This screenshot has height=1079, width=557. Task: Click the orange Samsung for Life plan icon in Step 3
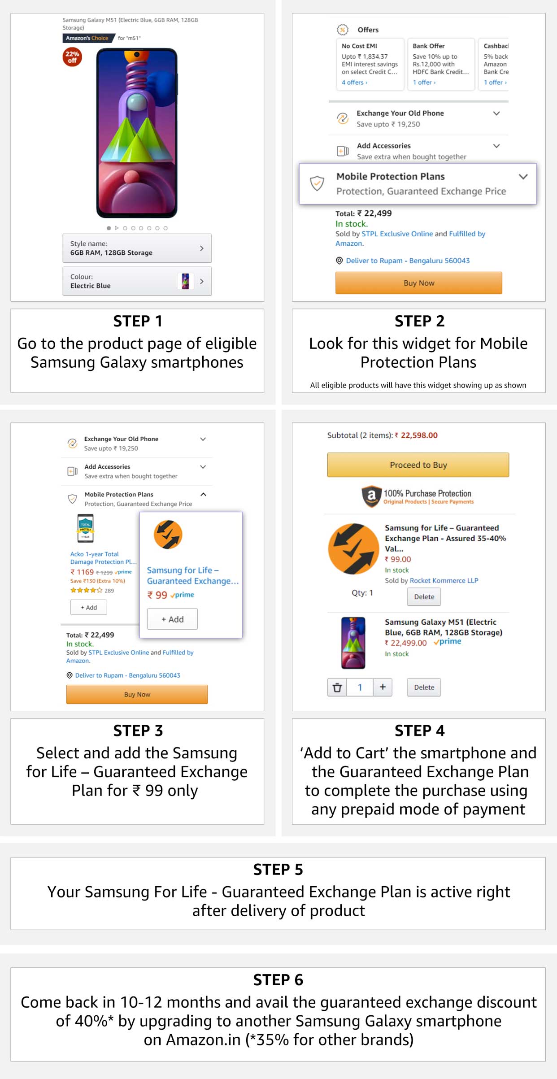pyautogui.click(x=168, y=535)
